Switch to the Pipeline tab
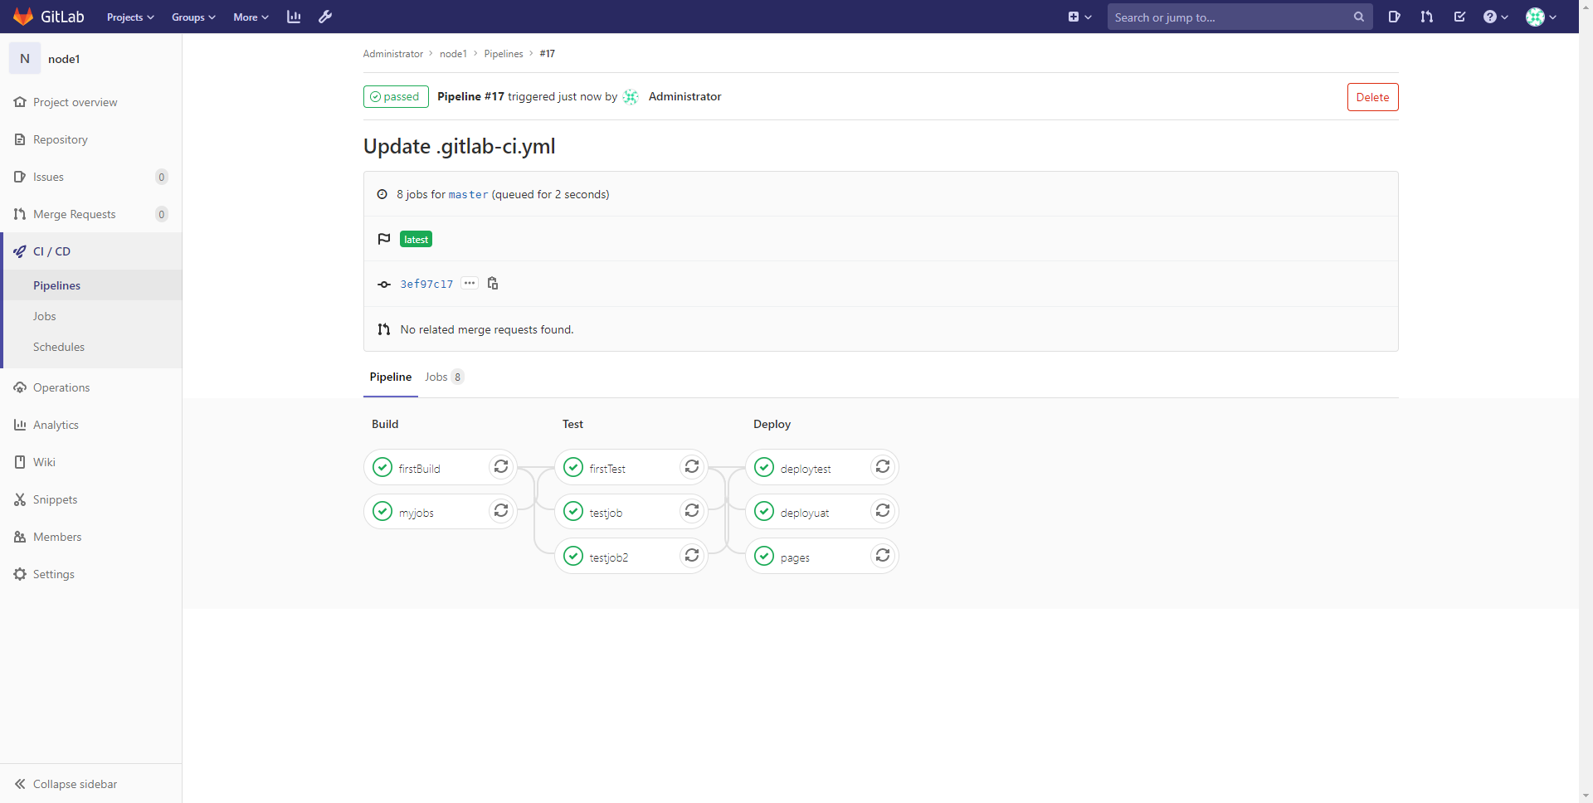 tap(391, 377)
